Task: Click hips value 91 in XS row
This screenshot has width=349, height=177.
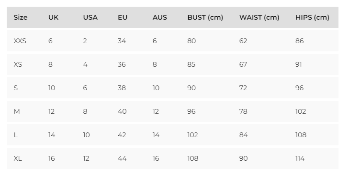Action: coord(298,64)
